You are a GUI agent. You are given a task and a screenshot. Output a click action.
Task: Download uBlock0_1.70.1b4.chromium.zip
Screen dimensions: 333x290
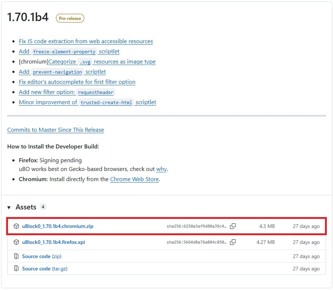point(57,226)
